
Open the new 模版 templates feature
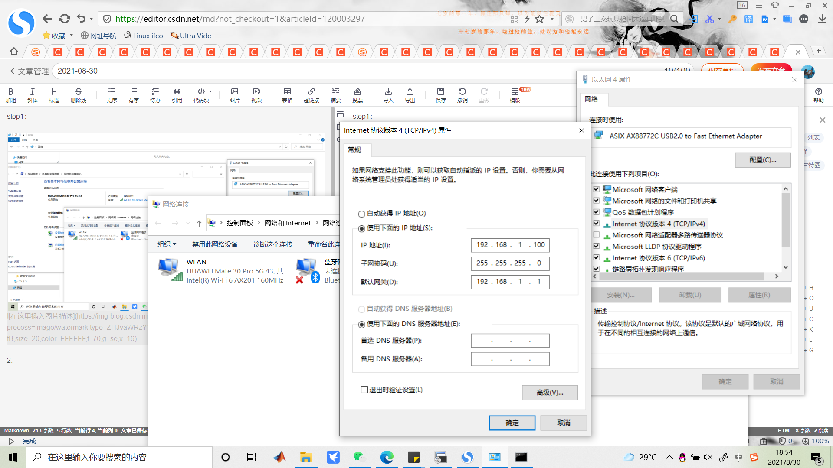click(515, 94)
